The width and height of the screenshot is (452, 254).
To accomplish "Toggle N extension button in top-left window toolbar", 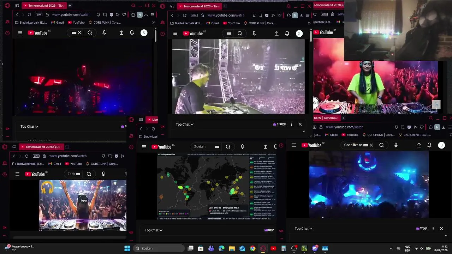I will click(139, 15).
